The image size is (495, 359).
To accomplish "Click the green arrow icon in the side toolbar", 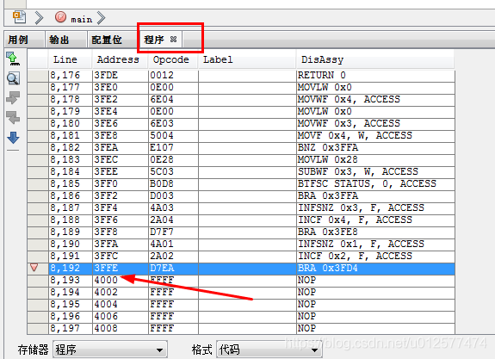I will coord(13,59).
